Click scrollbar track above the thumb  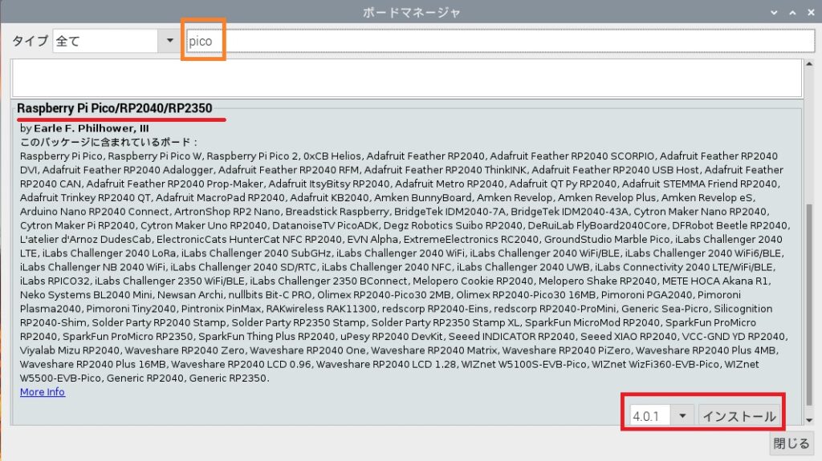click(x=810, y=136)
